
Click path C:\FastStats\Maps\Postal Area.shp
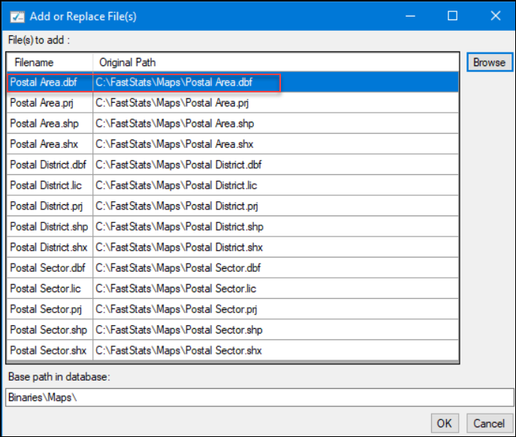(x=175, y=124)
